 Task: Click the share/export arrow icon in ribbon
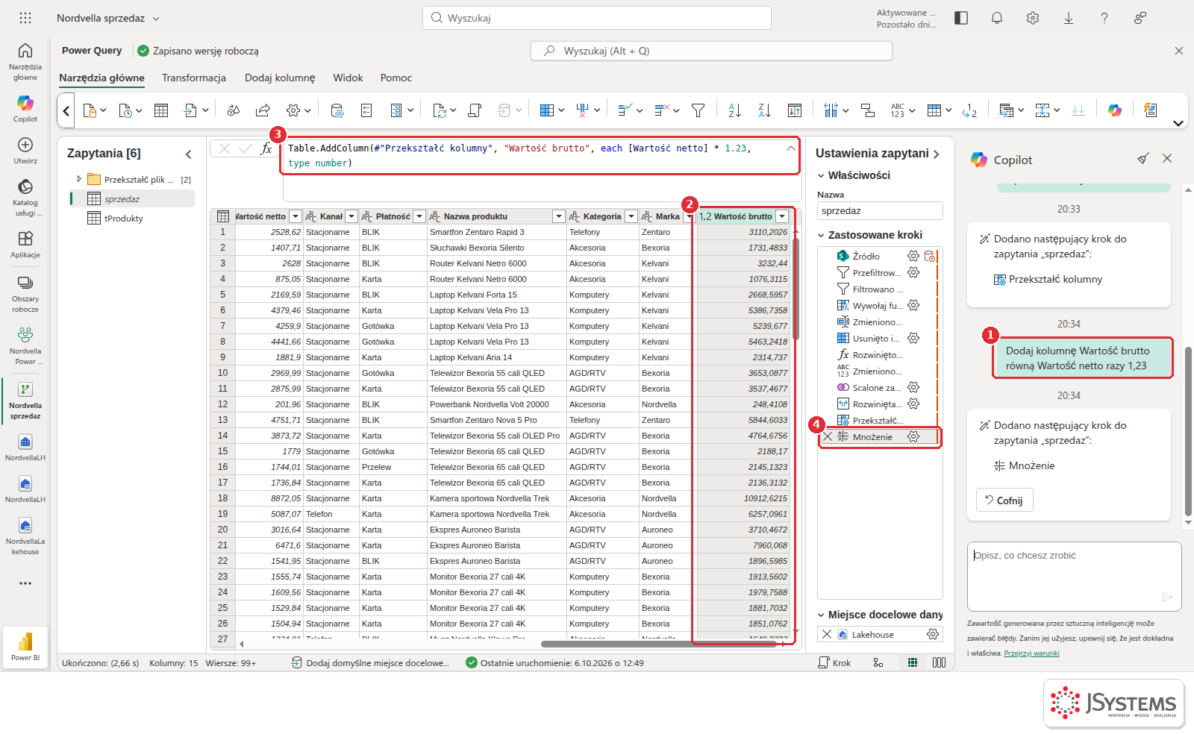263,110
